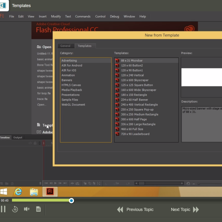Select the Output panel tab
The height and width of the screenshot is (222, 222).
(x=18, y=137)
